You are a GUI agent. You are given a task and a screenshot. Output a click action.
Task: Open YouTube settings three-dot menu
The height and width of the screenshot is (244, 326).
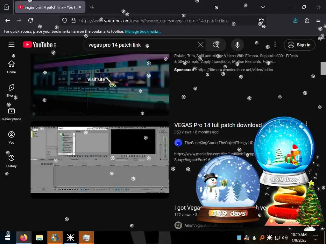275,45
